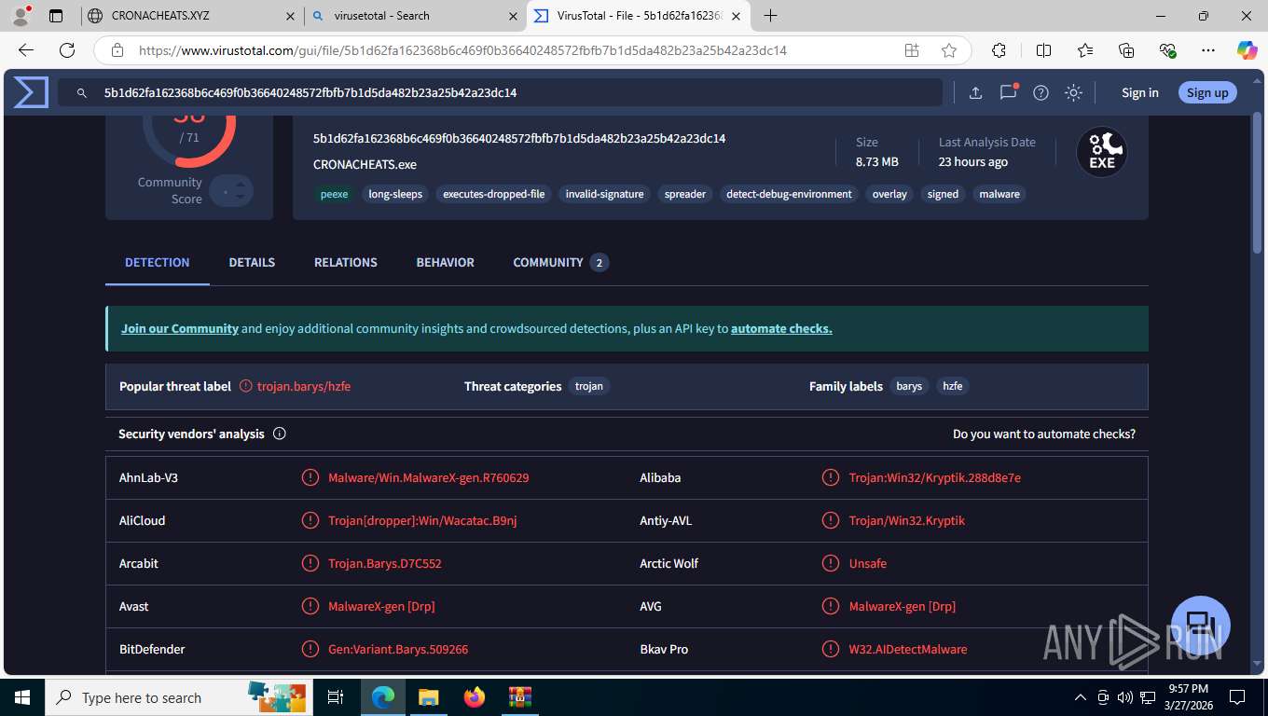Image resolution: width=1268 pixels, height=716 pixels.
Task: Click the warning icon next to trojan.barys/hzfe
Action: [x=246, y=386]
